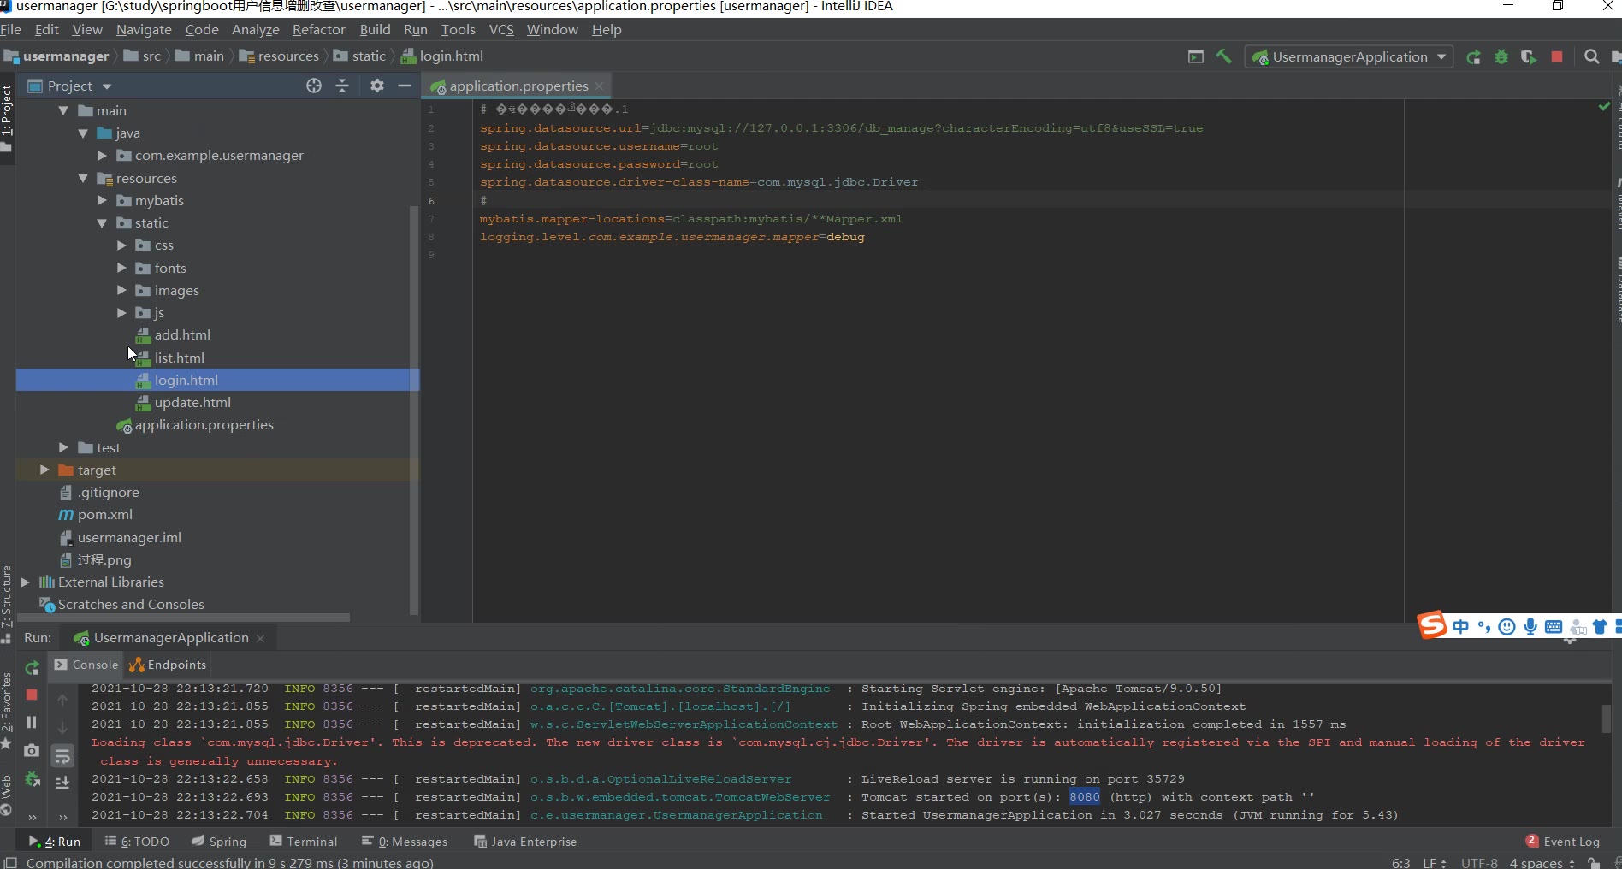
Task: Close the application.properties editor tab
Action: [x=600, y=86]
